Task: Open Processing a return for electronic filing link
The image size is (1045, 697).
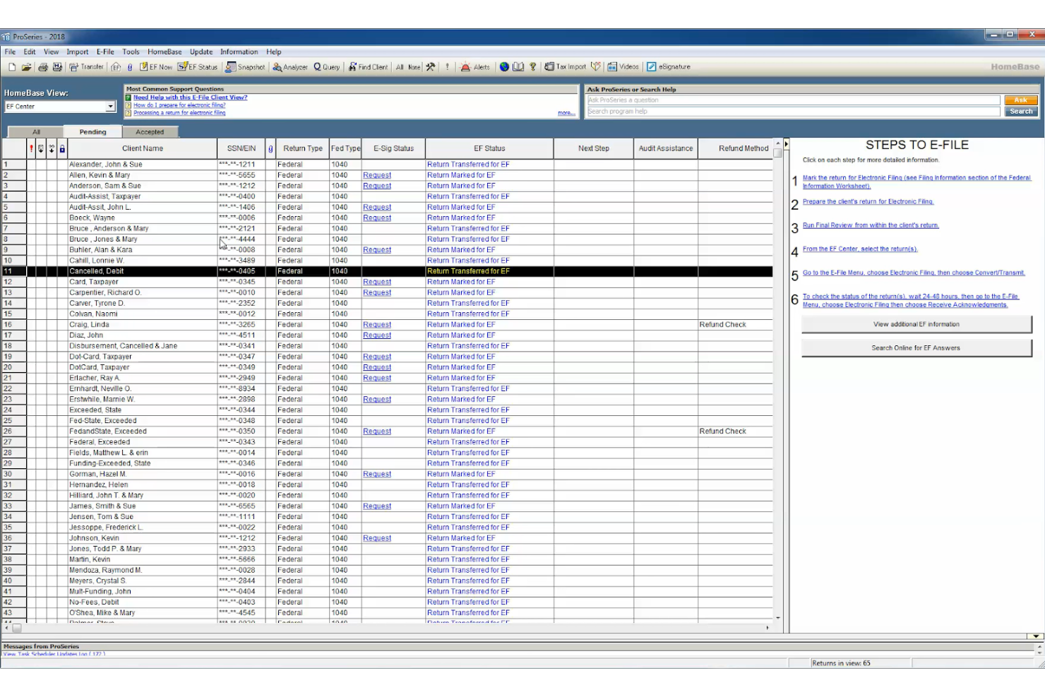Action: pos(179,113)
